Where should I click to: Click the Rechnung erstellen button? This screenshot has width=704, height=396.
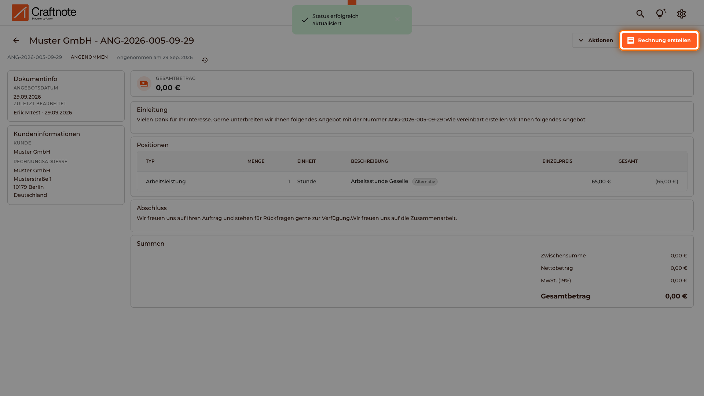pyautogui.click(x=659, y=40)
